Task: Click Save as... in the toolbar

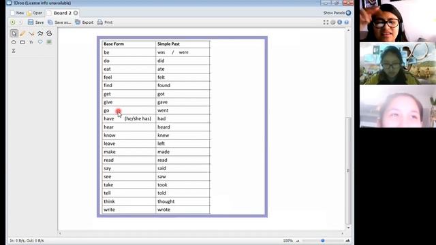Action: [59, 22]
